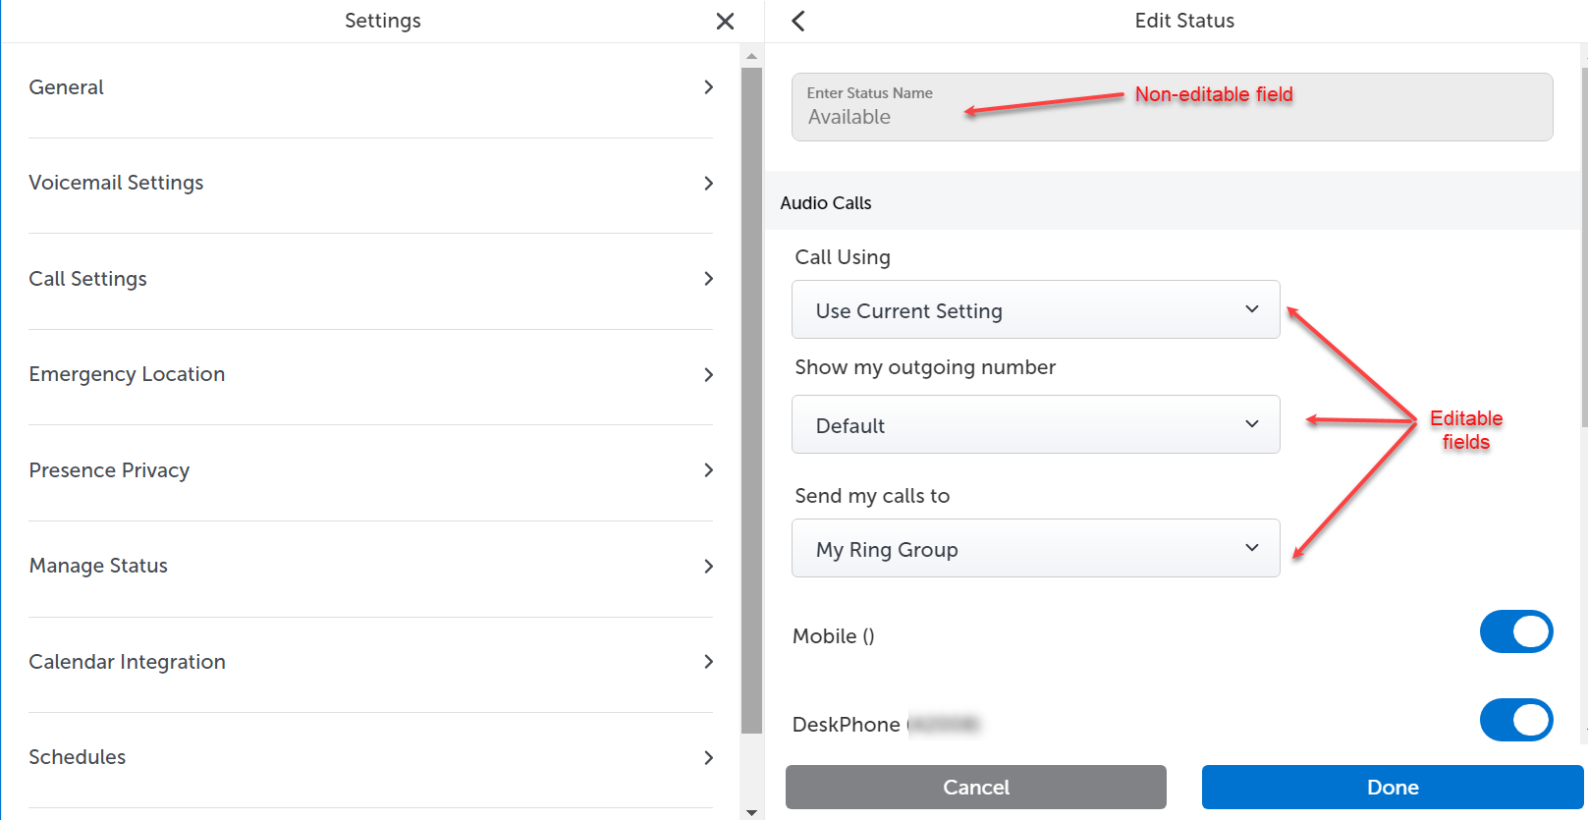The image size is (1588, 820).
Task: Click the Enter Status Name field
Action: click(x=1080, y=106)
